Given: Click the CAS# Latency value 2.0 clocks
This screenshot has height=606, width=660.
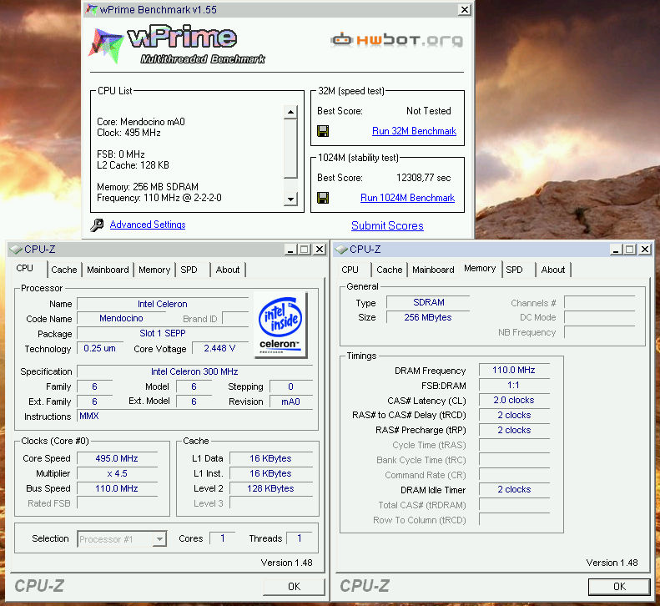Looking at the screenshot, I should [514, 400].
